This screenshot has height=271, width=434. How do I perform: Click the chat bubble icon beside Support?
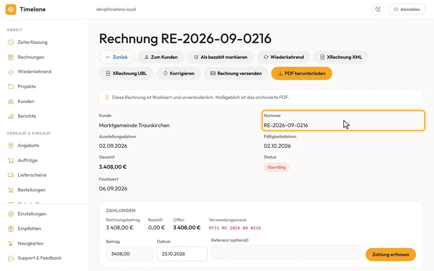11,258
